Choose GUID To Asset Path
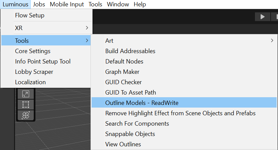Screen dimensions: 278x150 click(x=131, y=93)
